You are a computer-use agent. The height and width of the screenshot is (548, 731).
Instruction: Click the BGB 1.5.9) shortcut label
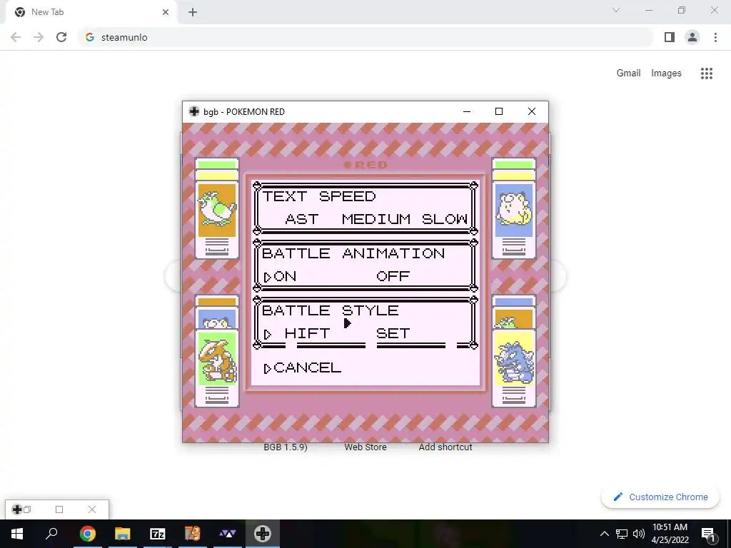[x=286, y=447]
